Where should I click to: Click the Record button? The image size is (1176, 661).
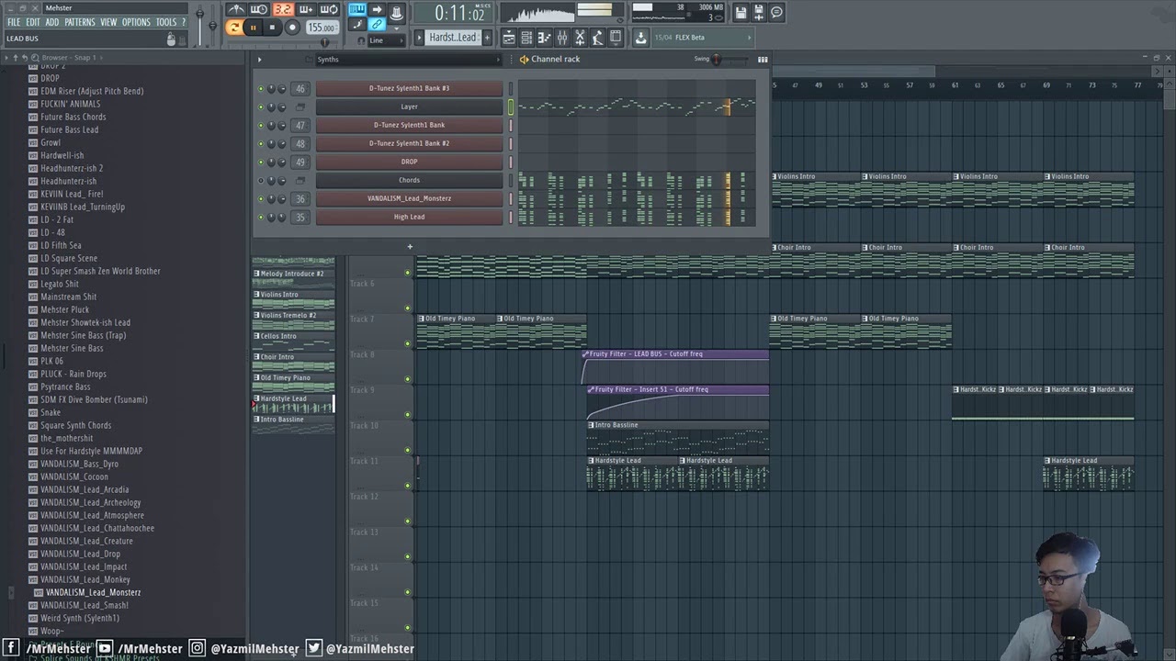[x=292, y=28]
